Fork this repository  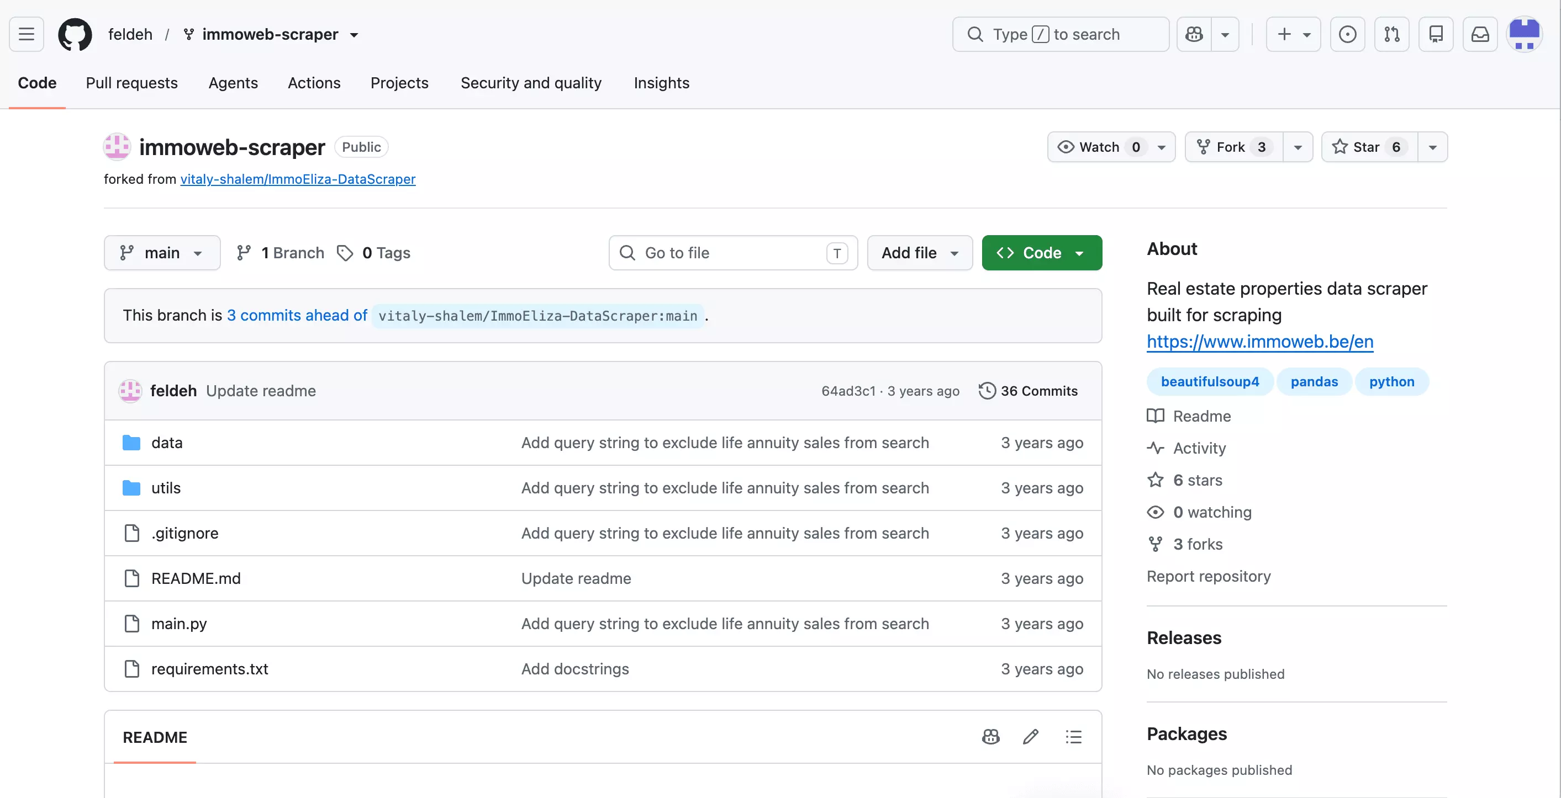tap(1233, 147)
